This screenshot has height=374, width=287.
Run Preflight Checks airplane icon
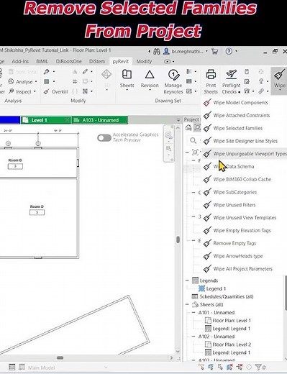[x=231, y=75]
